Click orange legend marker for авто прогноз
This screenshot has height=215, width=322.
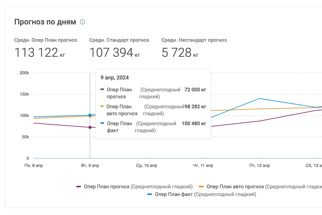[201, 187]
